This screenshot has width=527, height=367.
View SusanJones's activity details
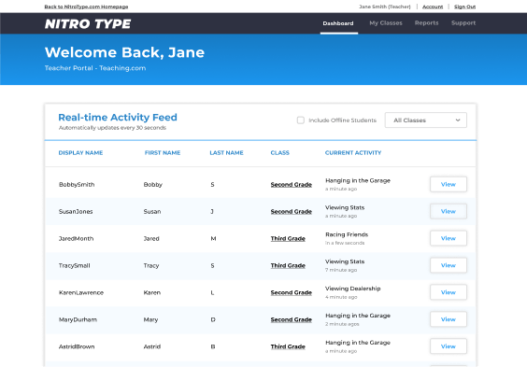click(x=448, y=211)
